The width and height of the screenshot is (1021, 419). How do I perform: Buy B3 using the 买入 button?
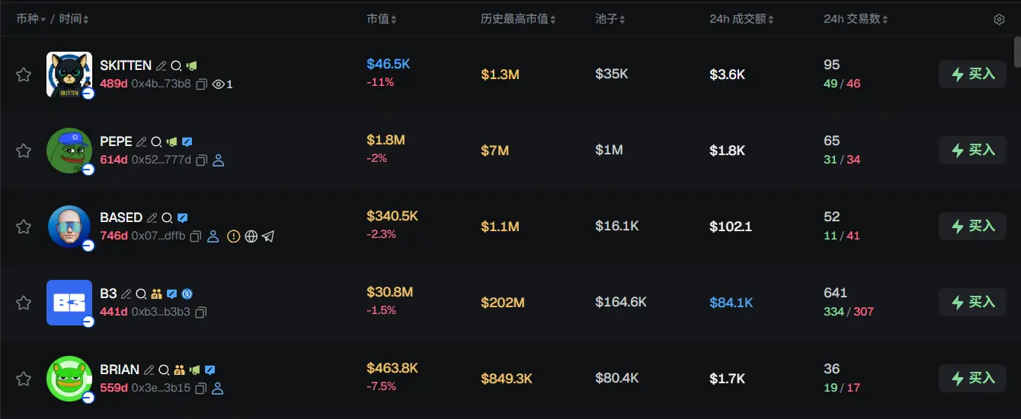(x=972, y=303)
